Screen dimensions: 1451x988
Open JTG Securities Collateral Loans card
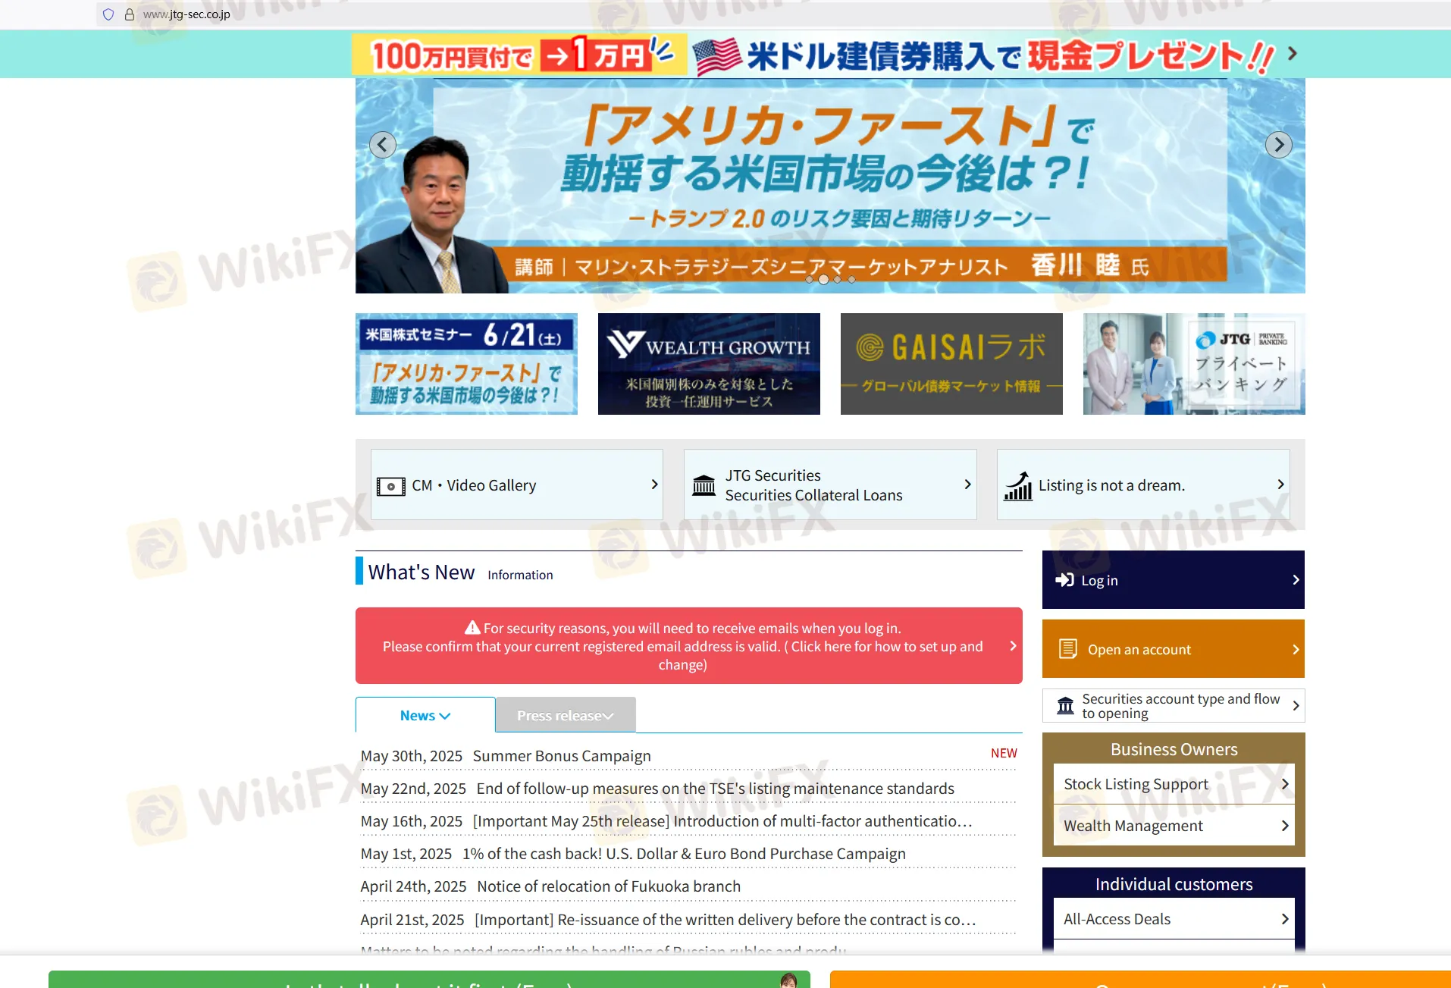pos(830,485)
